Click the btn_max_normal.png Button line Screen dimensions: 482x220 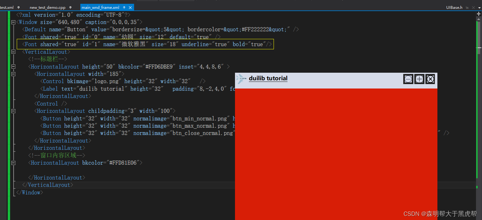(138, 126)
